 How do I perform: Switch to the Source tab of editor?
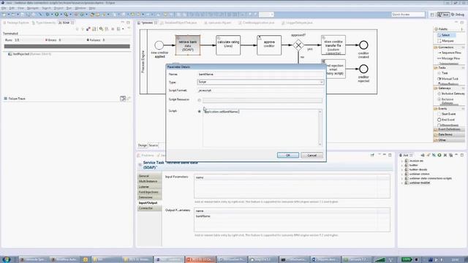point(153,145)
